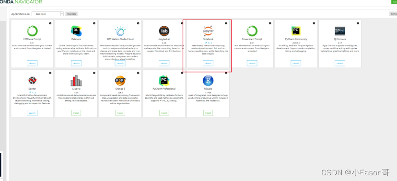Click Spyder update arrow next to version
Image resolution: width=397 pixels, height=181 pixels.
pos(30,93)
